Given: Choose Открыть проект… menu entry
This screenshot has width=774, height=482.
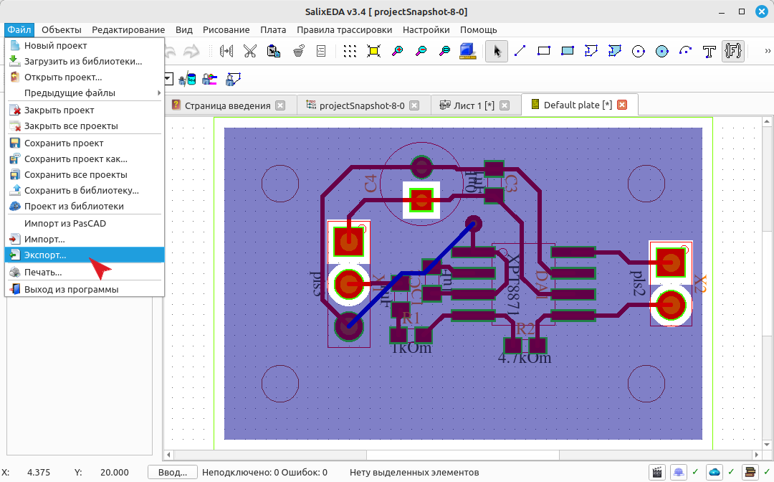Looking at the screenshot, I should (x=85, y=77).
